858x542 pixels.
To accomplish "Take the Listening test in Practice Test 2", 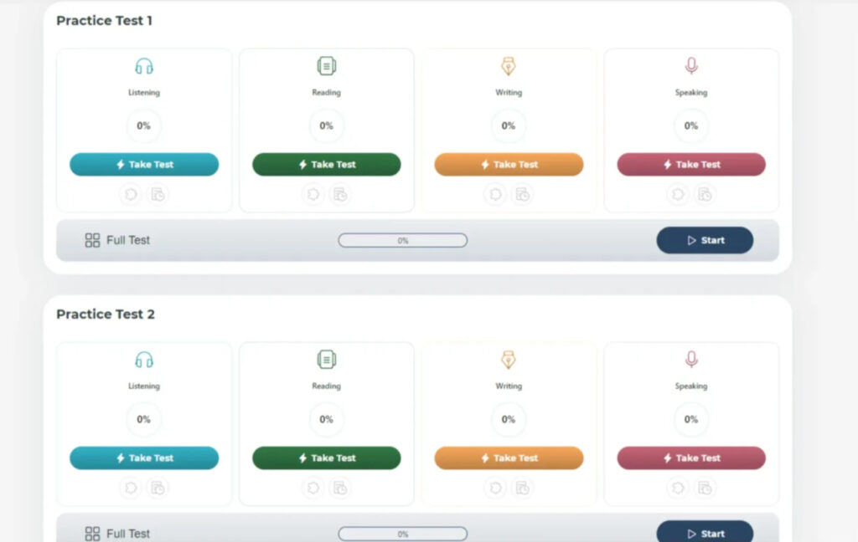I will 144,458.
